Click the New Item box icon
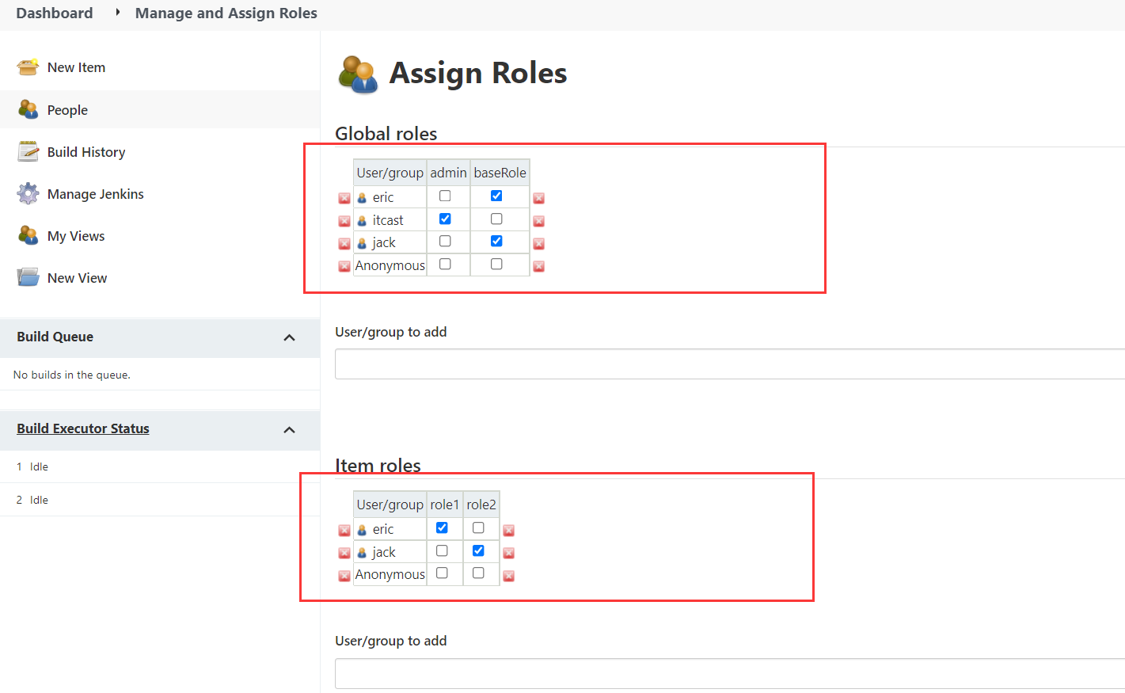The image size is (1125, 693). (29, 67)
